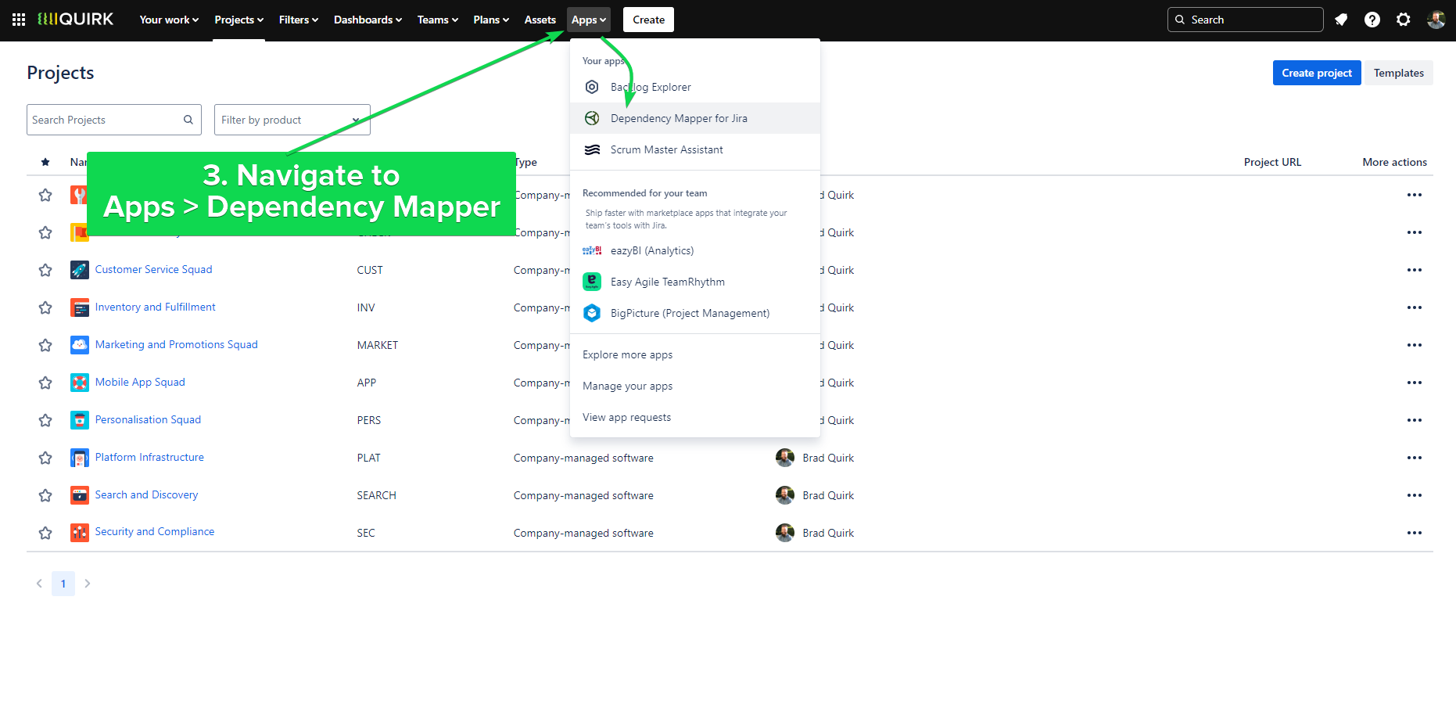
Task: Open more actions for Security and Compliance
Action: pos(1415,533)
